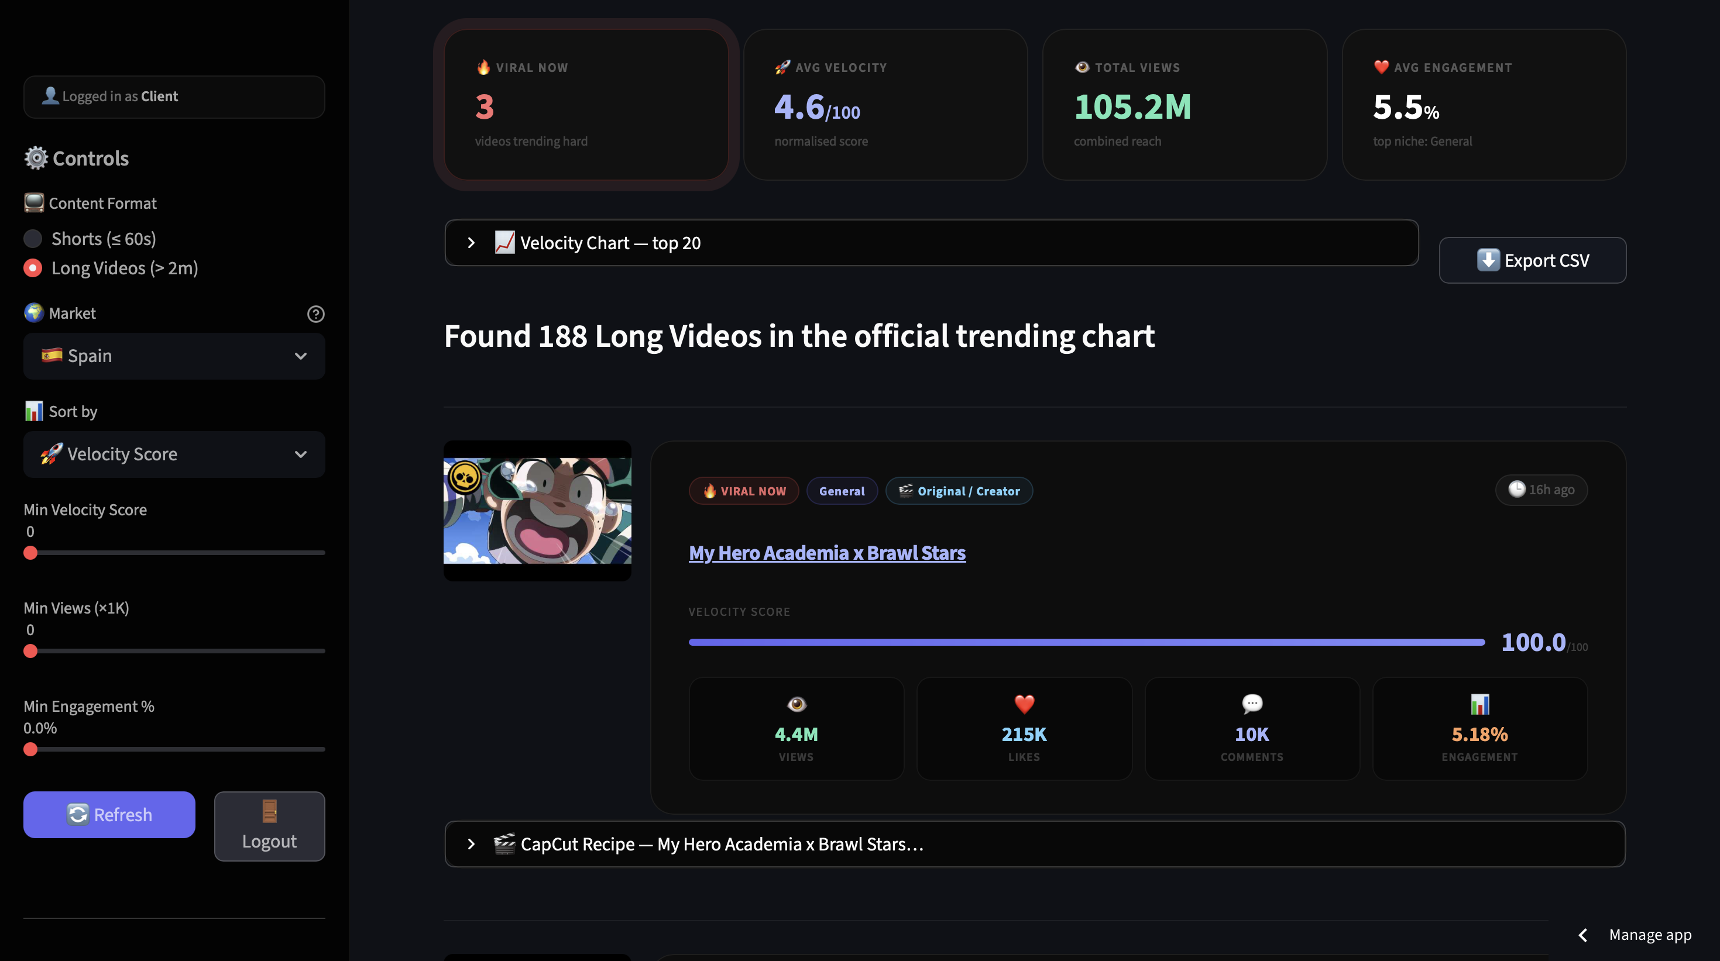Click the Content Format TV icon

[33, 203]
